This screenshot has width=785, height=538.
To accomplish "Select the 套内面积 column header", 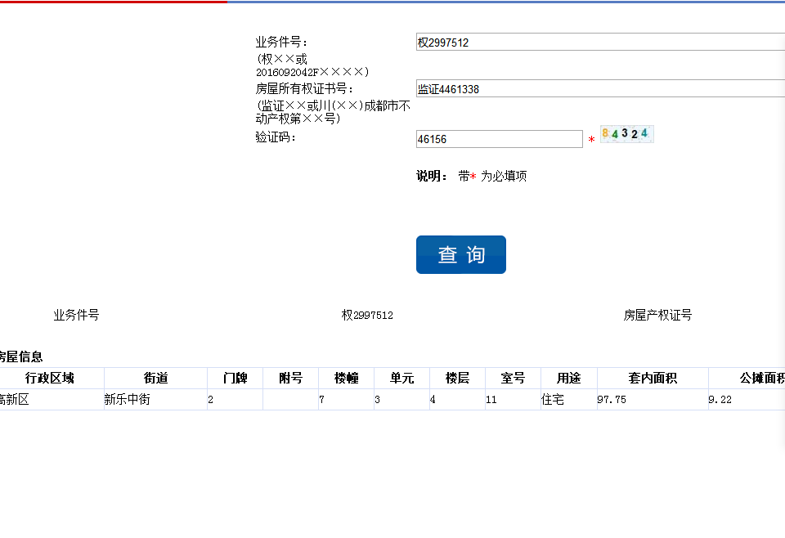I will (652, 379).
